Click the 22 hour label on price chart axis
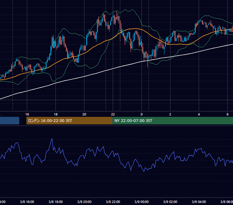The image size is (233, 205). (113, 114)
